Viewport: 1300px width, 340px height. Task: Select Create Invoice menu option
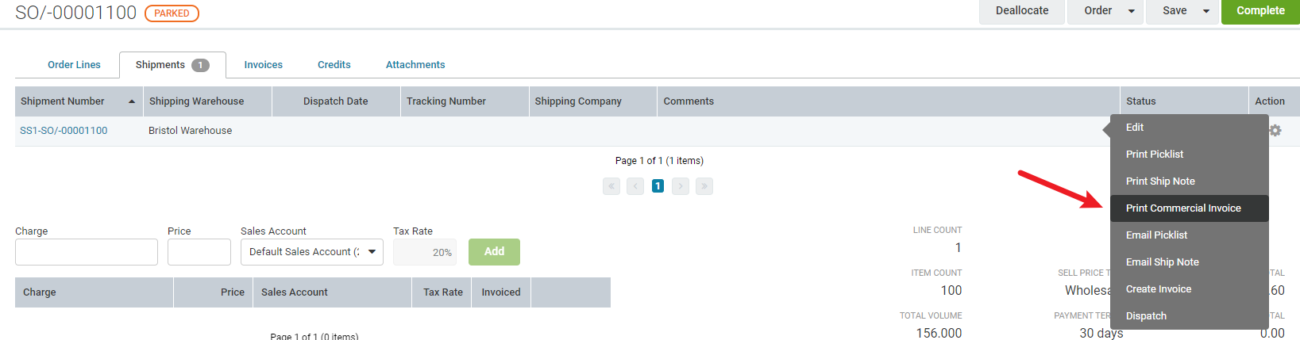coord(1159,289)
